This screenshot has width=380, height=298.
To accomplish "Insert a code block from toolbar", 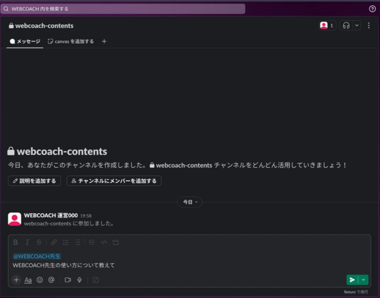I will [x=116, y=242].
